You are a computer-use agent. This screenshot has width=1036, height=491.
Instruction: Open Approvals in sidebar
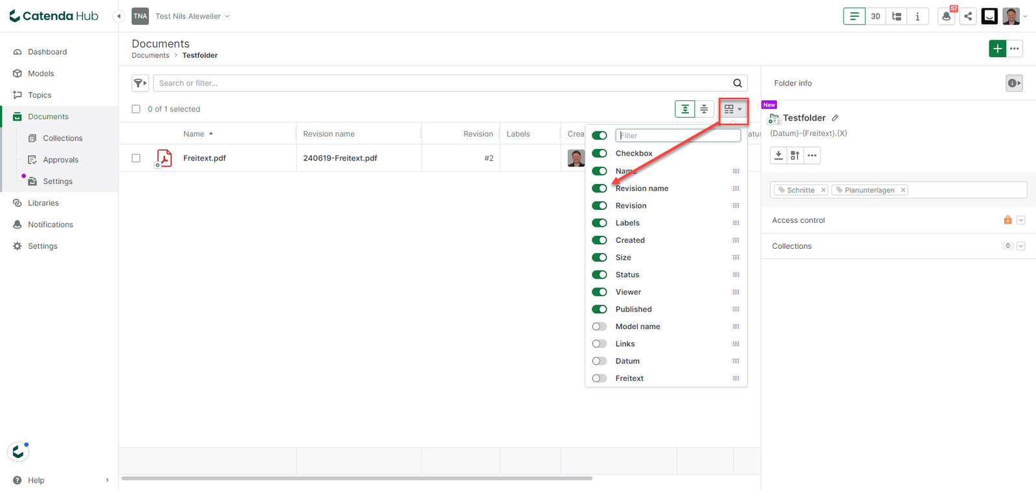pos(60,160)
